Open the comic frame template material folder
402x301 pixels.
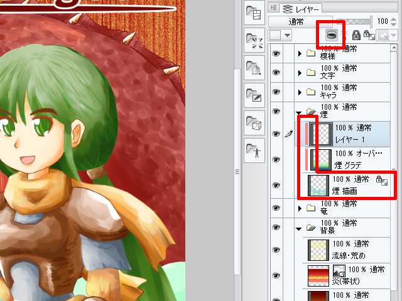tap(254, 13)
